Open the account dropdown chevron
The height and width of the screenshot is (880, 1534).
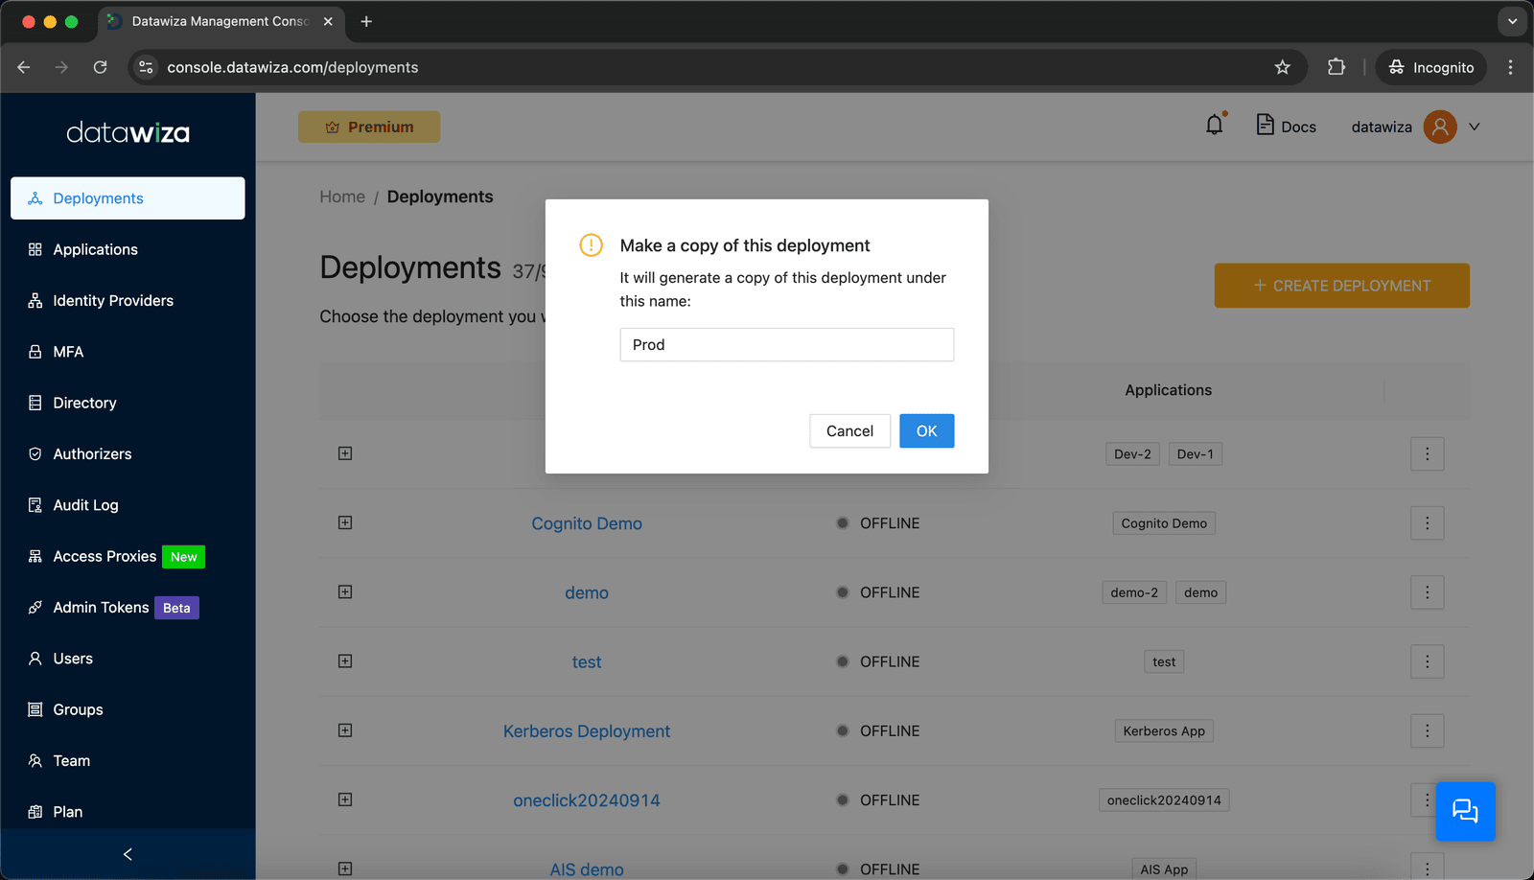[1475, 127]
